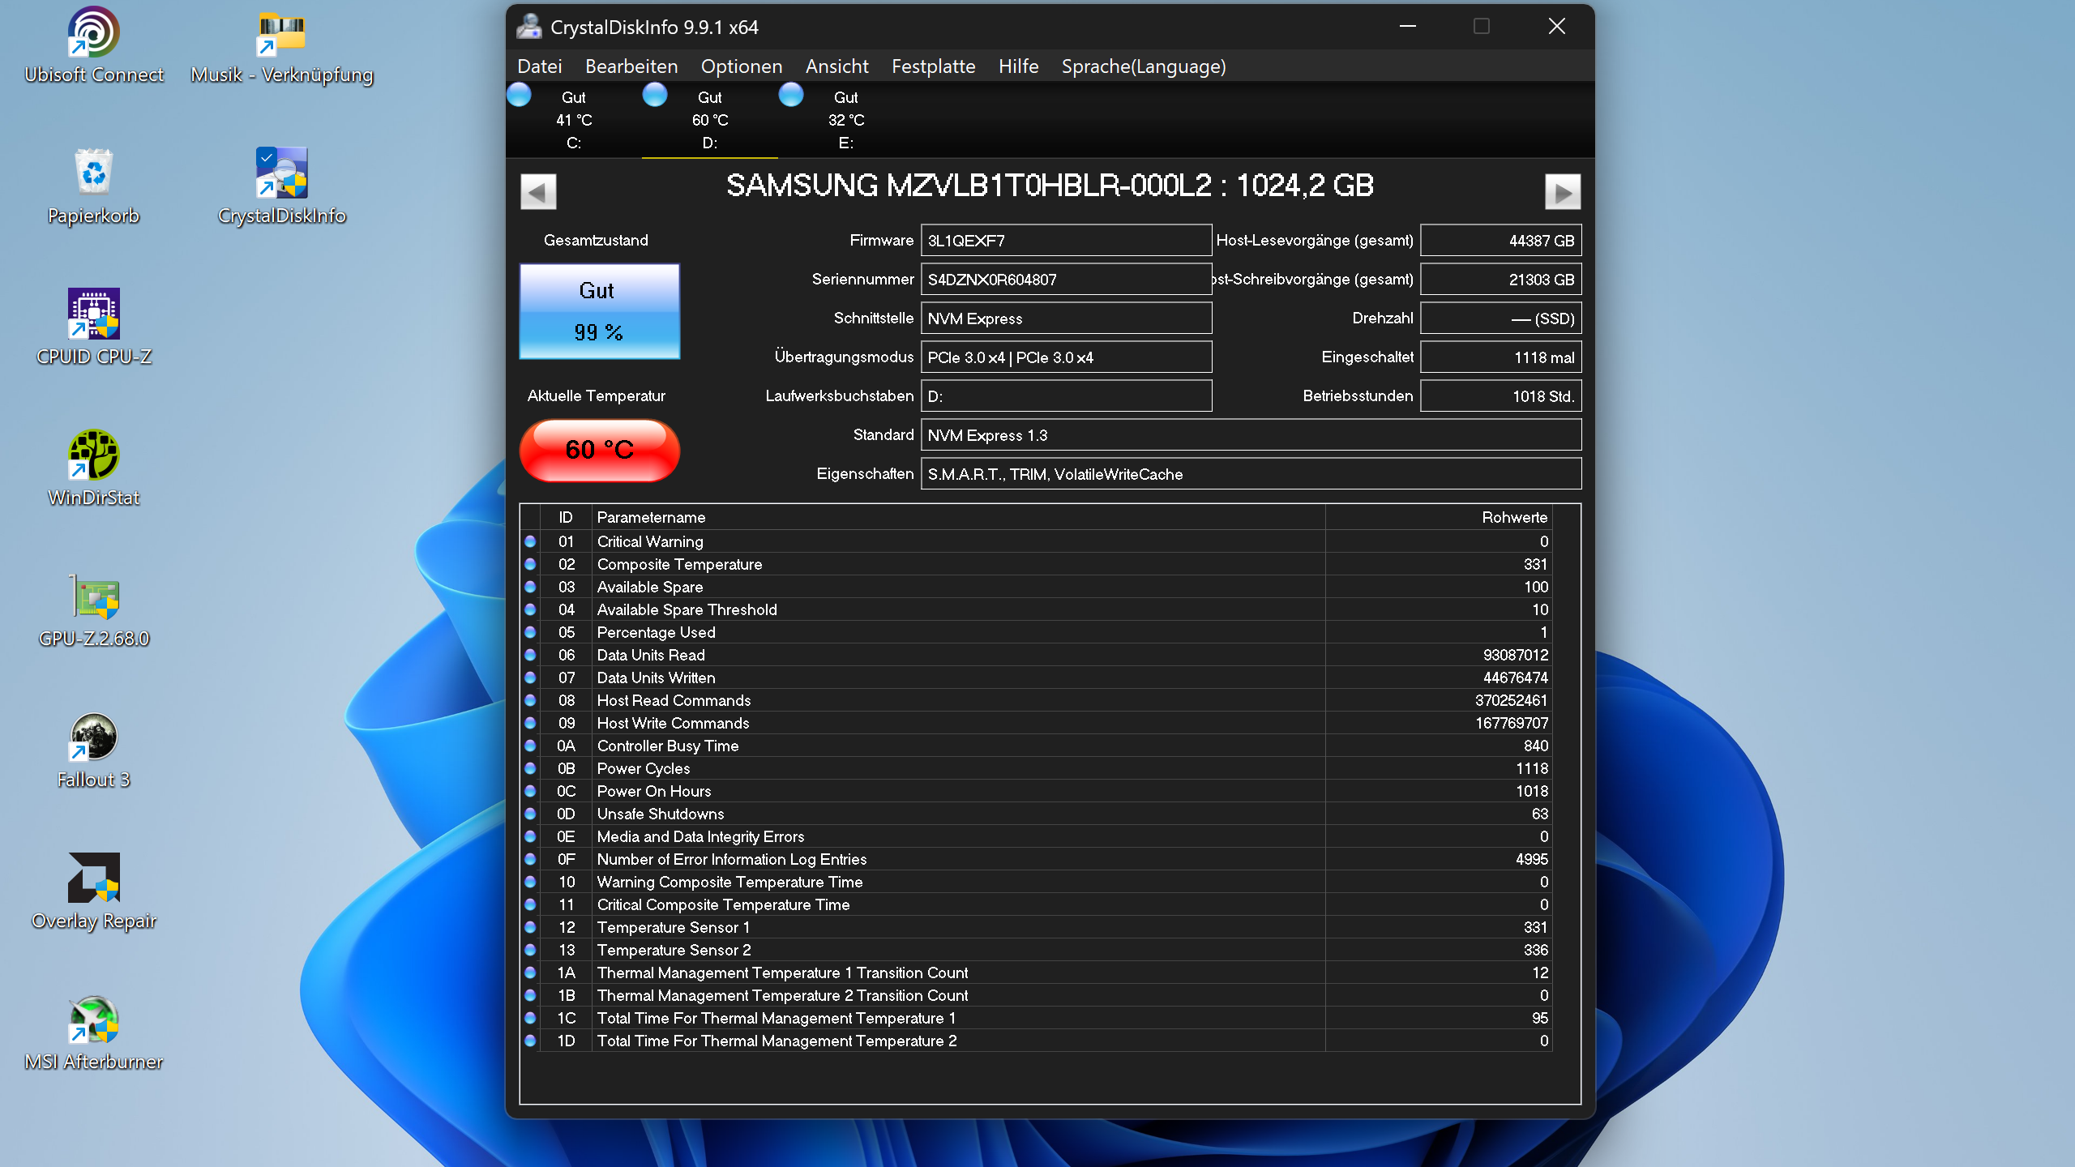Switch to drive C: tab at 41 °C
The image size is (2075, 1167).
[x=574, y=119]
